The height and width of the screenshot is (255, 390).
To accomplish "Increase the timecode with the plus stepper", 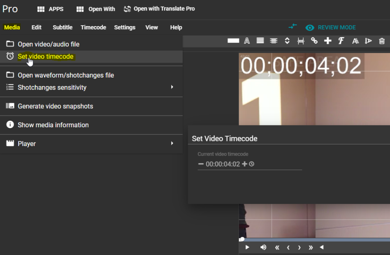I will coord(244,164).
